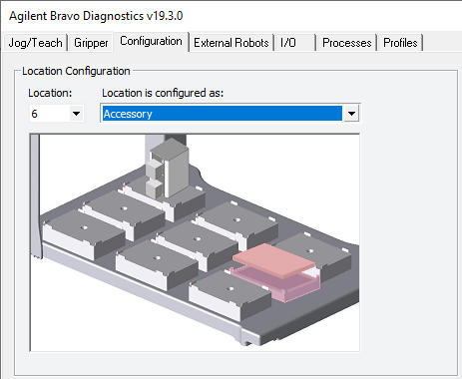The image size is (462, 379).
Task: Expand the Location number dropdown arrow
Action: point(76,114)
